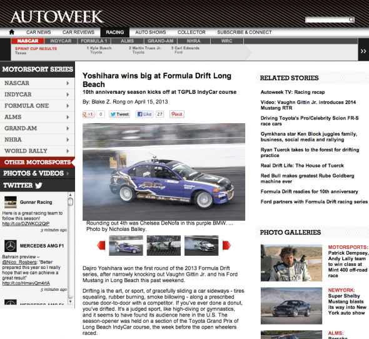Show previous gallery thumbnails red arrow
Viewport: 369px width, 339px height.
(101, 245)
